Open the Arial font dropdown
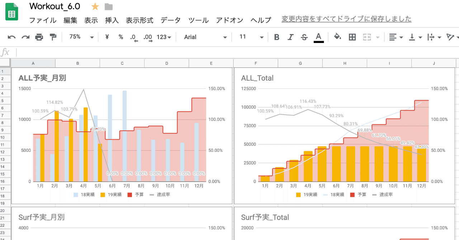This screenshot has height=240, width=459. [x=205, y=37]
